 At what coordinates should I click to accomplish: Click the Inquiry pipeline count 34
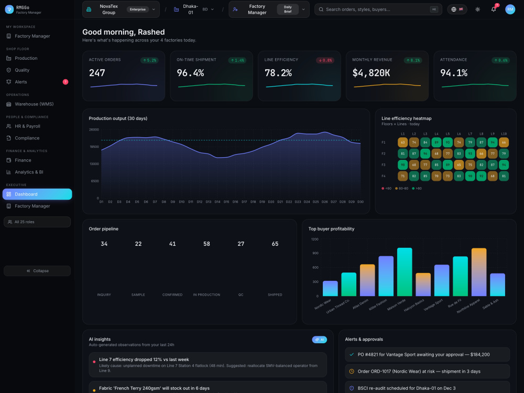(x=104, y=244)
